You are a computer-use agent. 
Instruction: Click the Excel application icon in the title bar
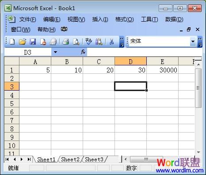tap(8, 8)
